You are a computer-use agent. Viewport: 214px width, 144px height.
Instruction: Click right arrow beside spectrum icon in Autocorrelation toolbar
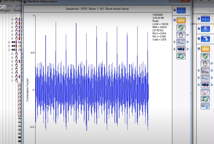(x=188, y=42)
